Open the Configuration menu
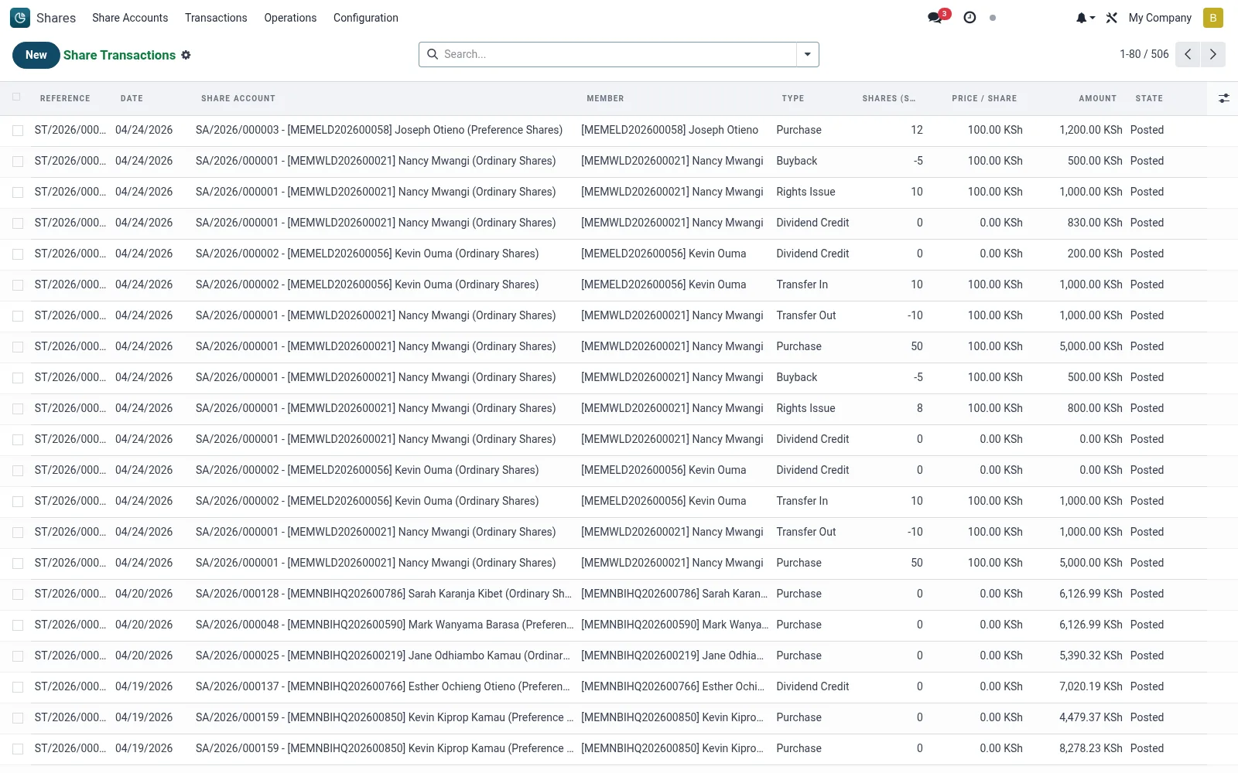 366,18
